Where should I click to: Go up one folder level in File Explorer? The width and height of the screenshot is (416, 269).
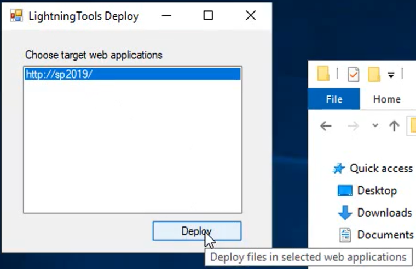pos(394,126)
